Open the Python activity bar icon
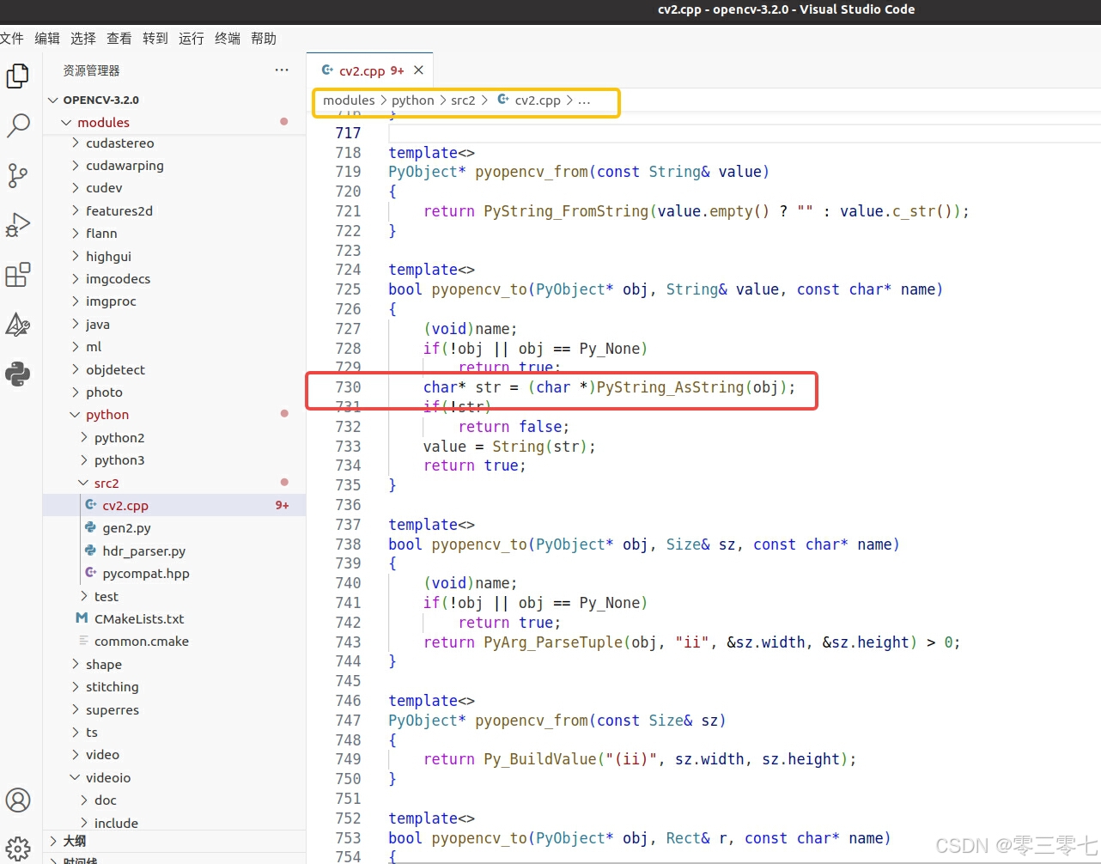 coord(18,374)
